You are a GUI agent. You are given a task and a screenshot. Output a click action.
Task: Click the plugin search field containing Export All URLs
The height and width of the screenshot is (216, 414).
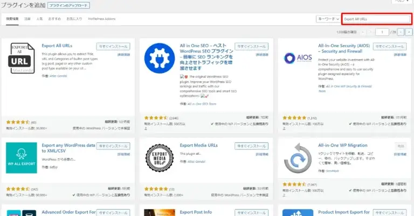[376, 18]
